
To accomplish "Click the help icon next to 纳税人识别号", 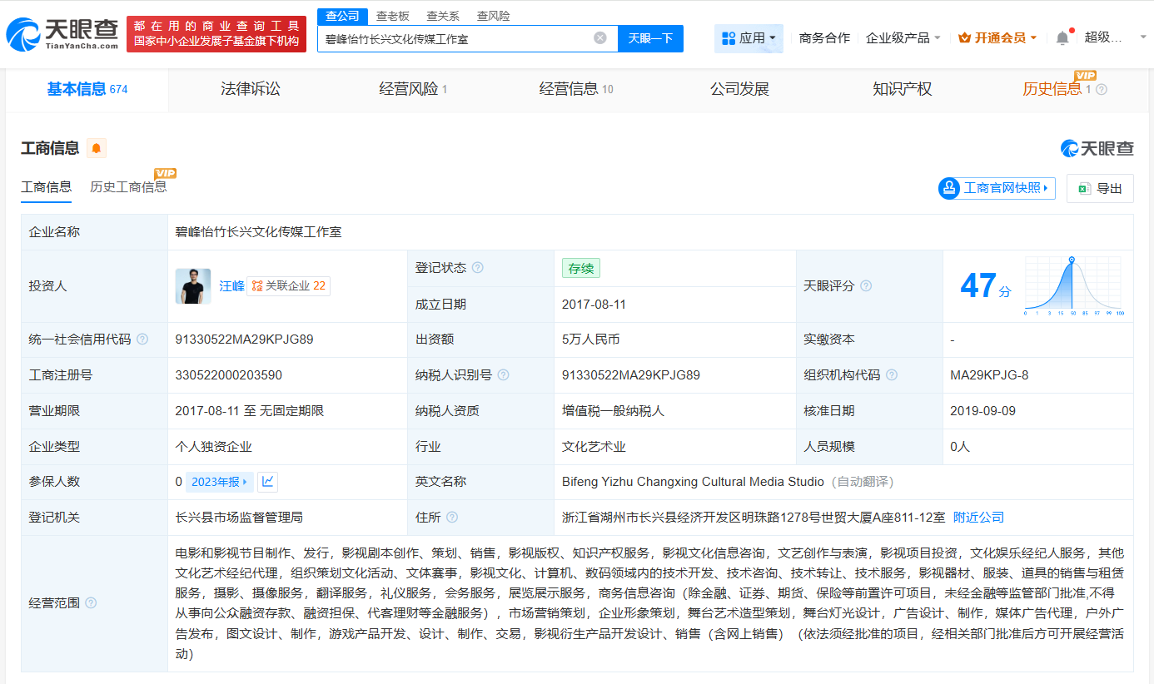I will 503,374.
